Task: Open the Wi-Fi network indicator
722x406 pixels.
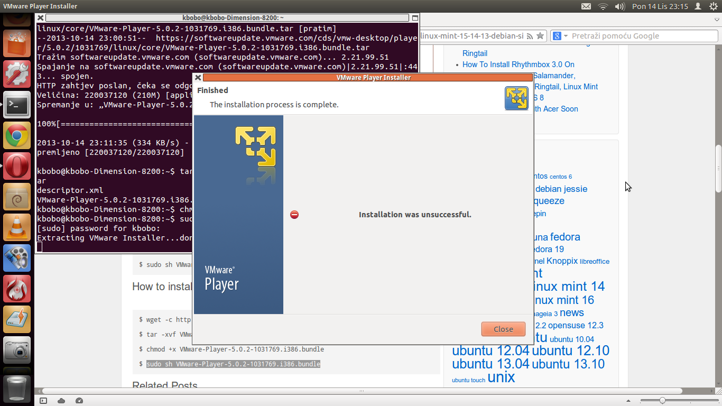Action: pyautogui.click(x=603, y=6)
